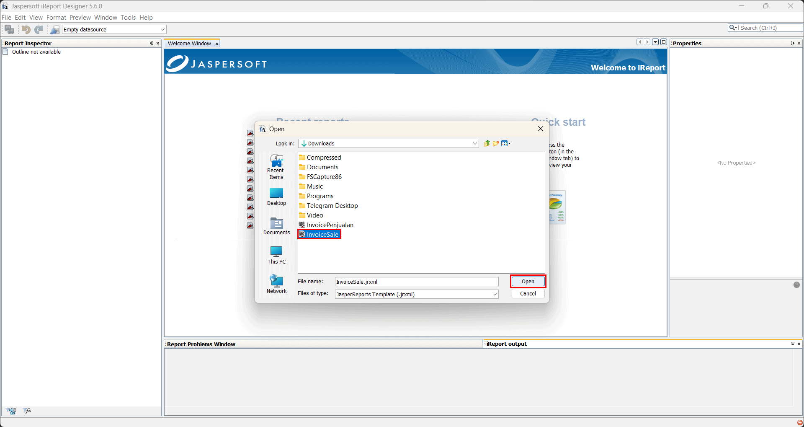Click the Cancel button
Image resolution: width=804 pixels, height=427 pixels.
(528, 294)
